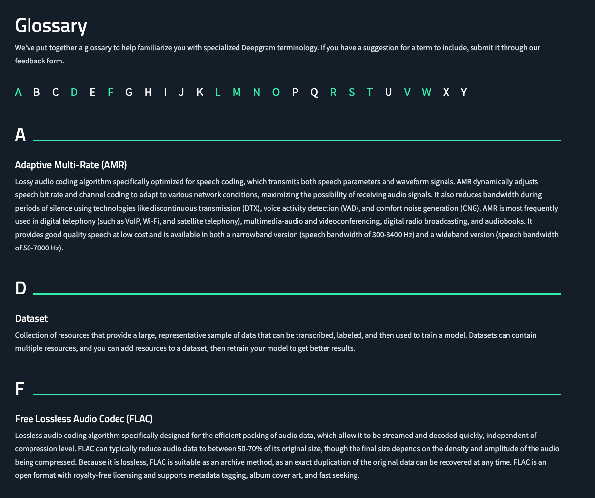Open the T section of the glossary

coord(369,92)
